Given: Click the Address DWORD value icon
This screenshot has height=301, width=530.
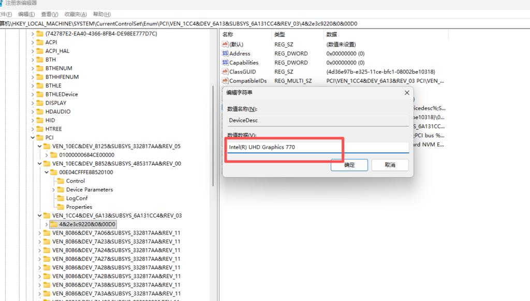Looking at the screenshot, I should [x=225, y=53].
